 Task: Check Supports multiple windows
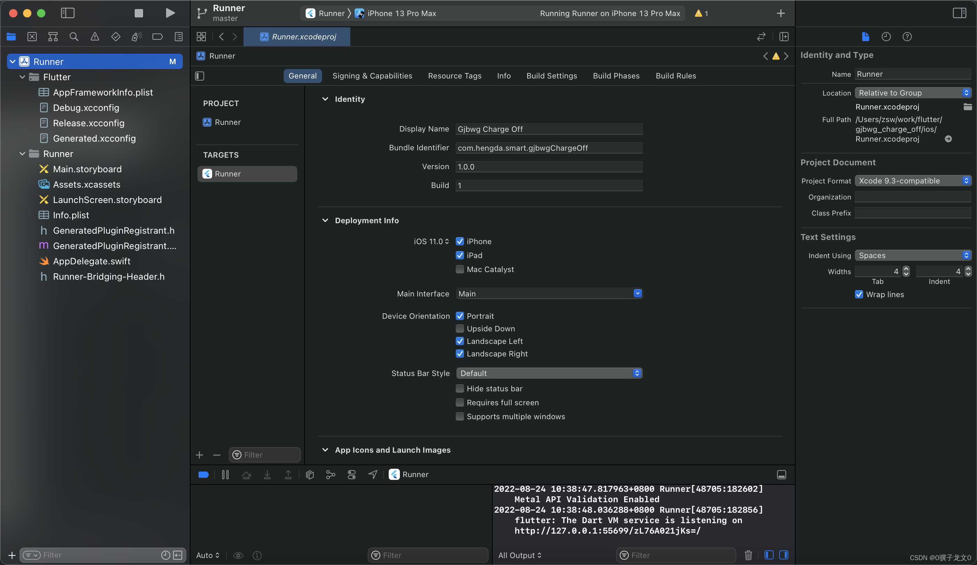click(x=460, y=416)
